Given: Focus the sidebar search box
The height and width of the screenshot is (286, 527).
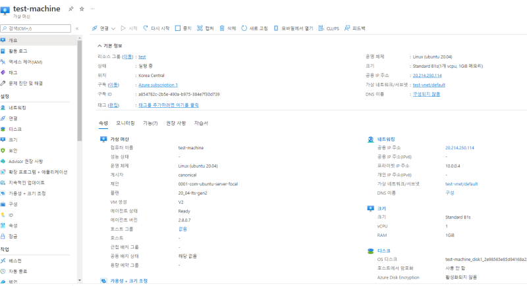Looking at the screenshot, I should tap(36, 28).
